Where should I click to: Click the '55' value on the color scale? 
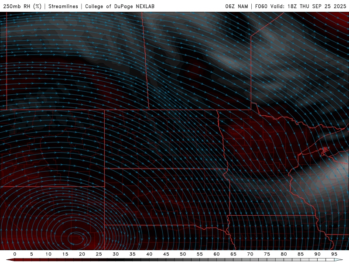pyautogui.click(x=200, y=254)
